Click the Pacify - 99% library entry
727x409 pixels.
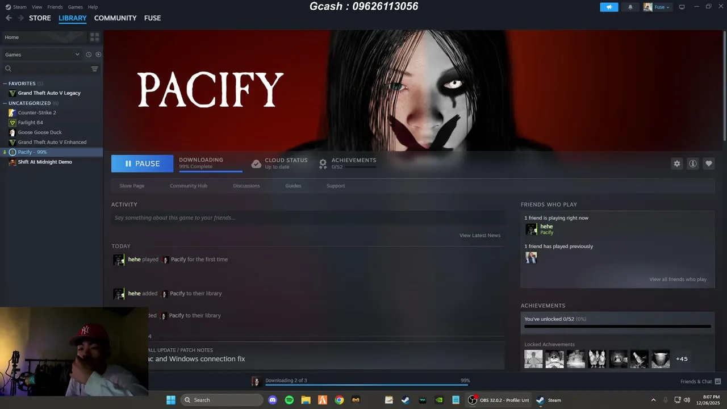[51, 152]
